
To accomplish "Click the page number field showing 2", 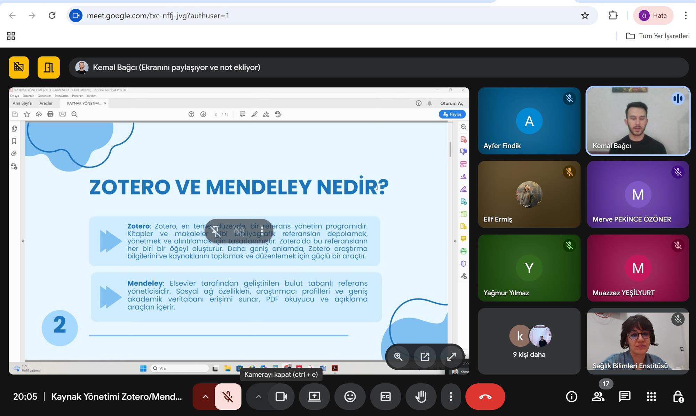I will coord(216,114).
